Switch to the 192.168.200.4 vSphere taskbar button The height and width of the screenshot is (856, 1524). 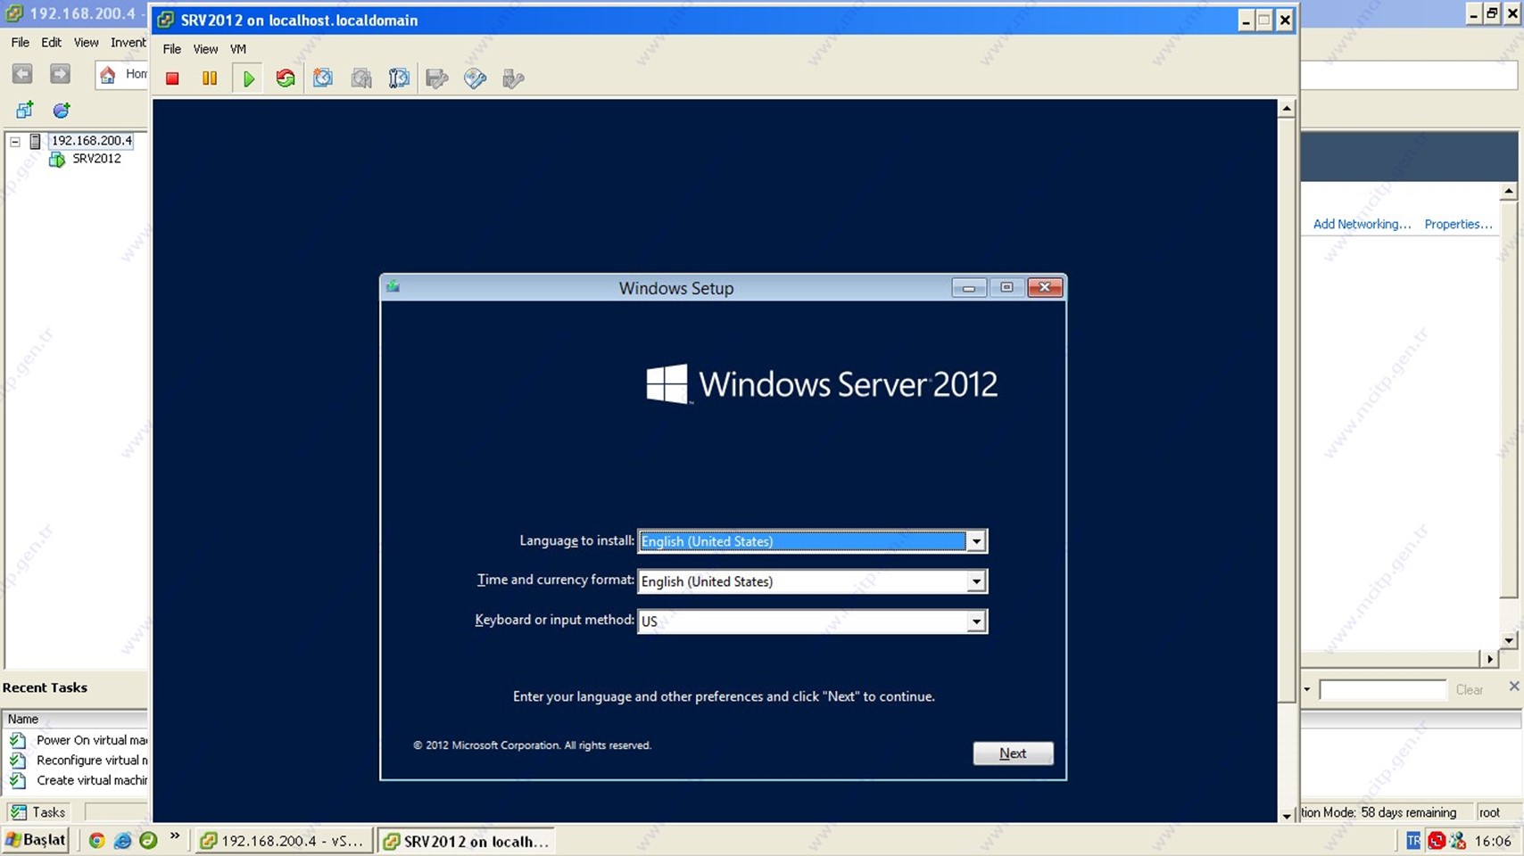coord(283,841)
